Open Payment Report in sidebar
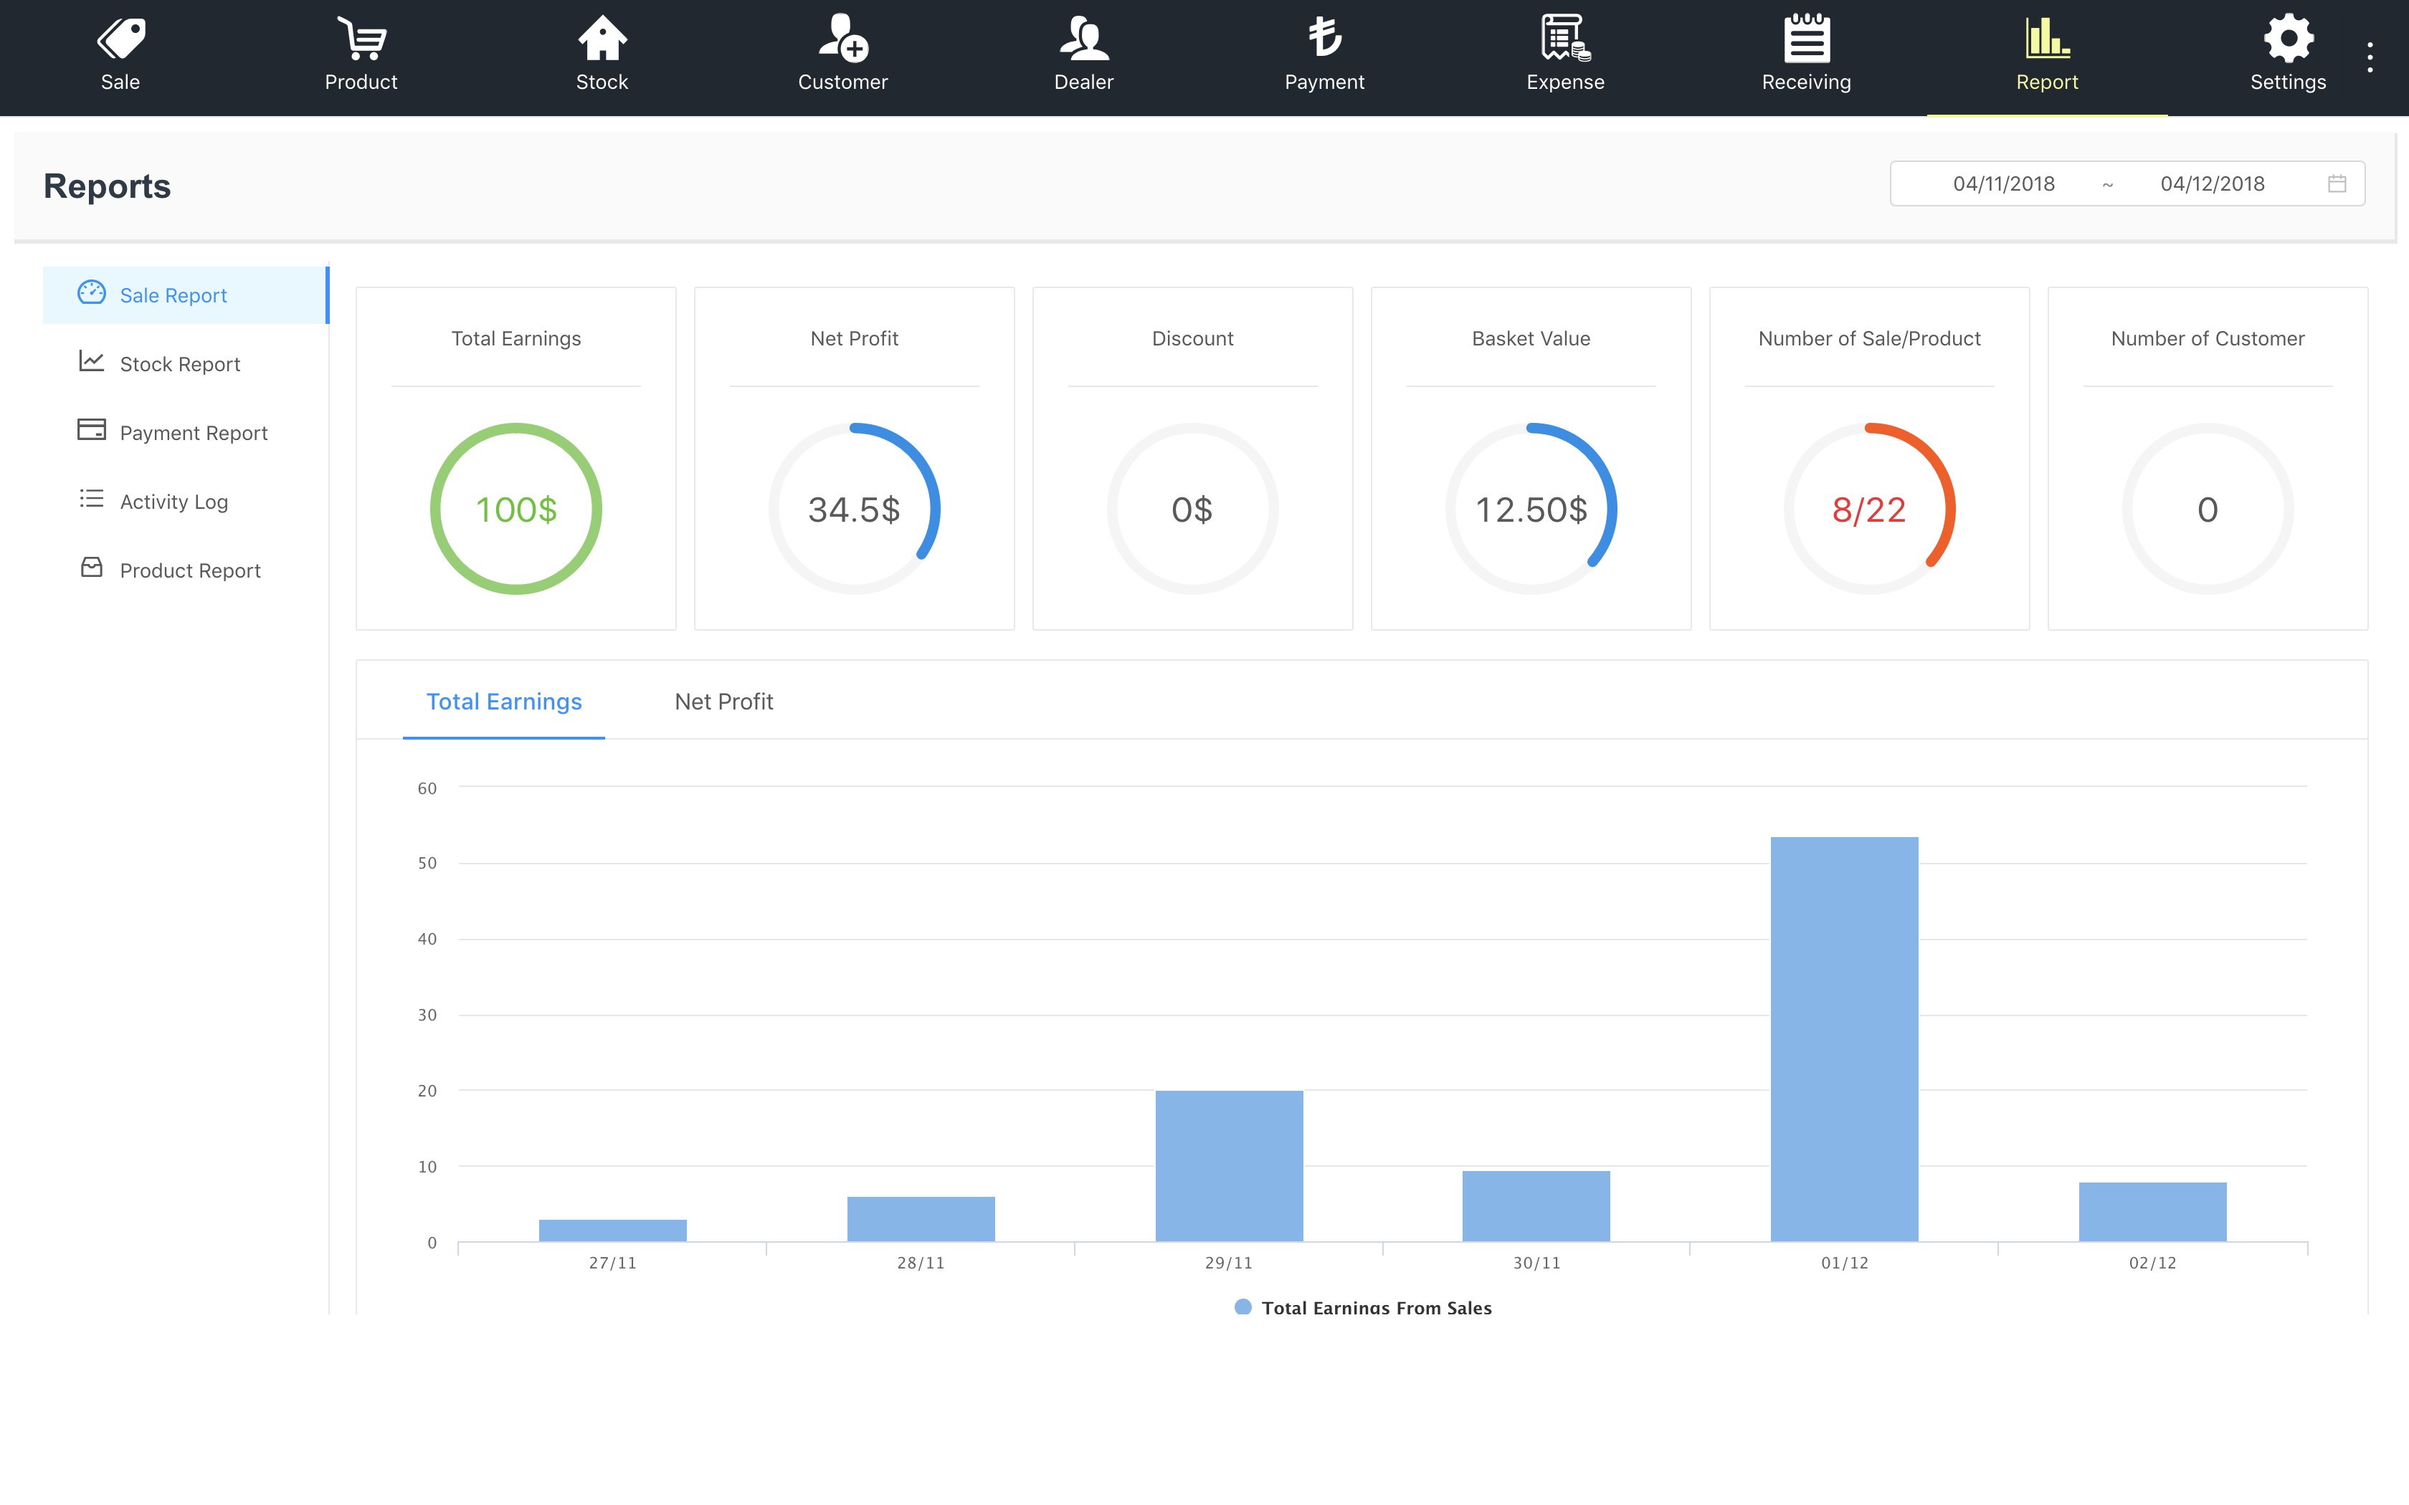This screenshot has width=2409, height=1505. pos(193,433)
